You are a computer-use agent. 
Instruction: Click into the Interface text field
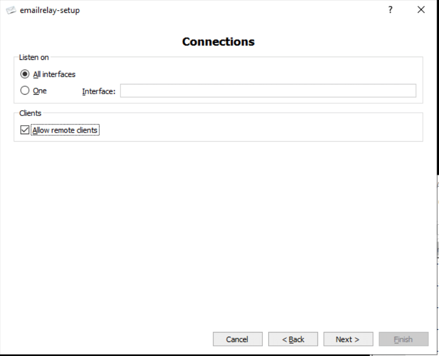click(x=268, y=91)
